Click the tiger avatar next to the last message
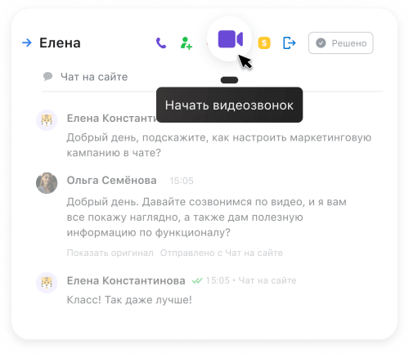This screenshot has width=409, height=354. (47, 283)
